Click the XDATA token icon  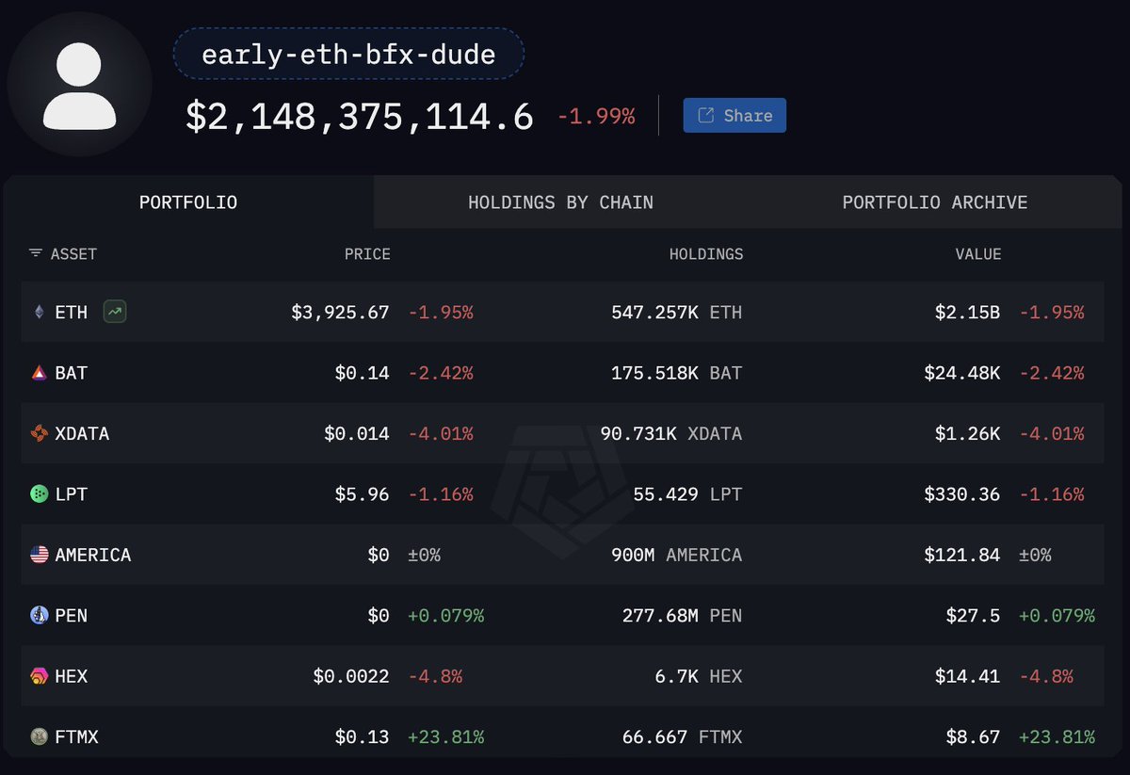click(39, 434)
